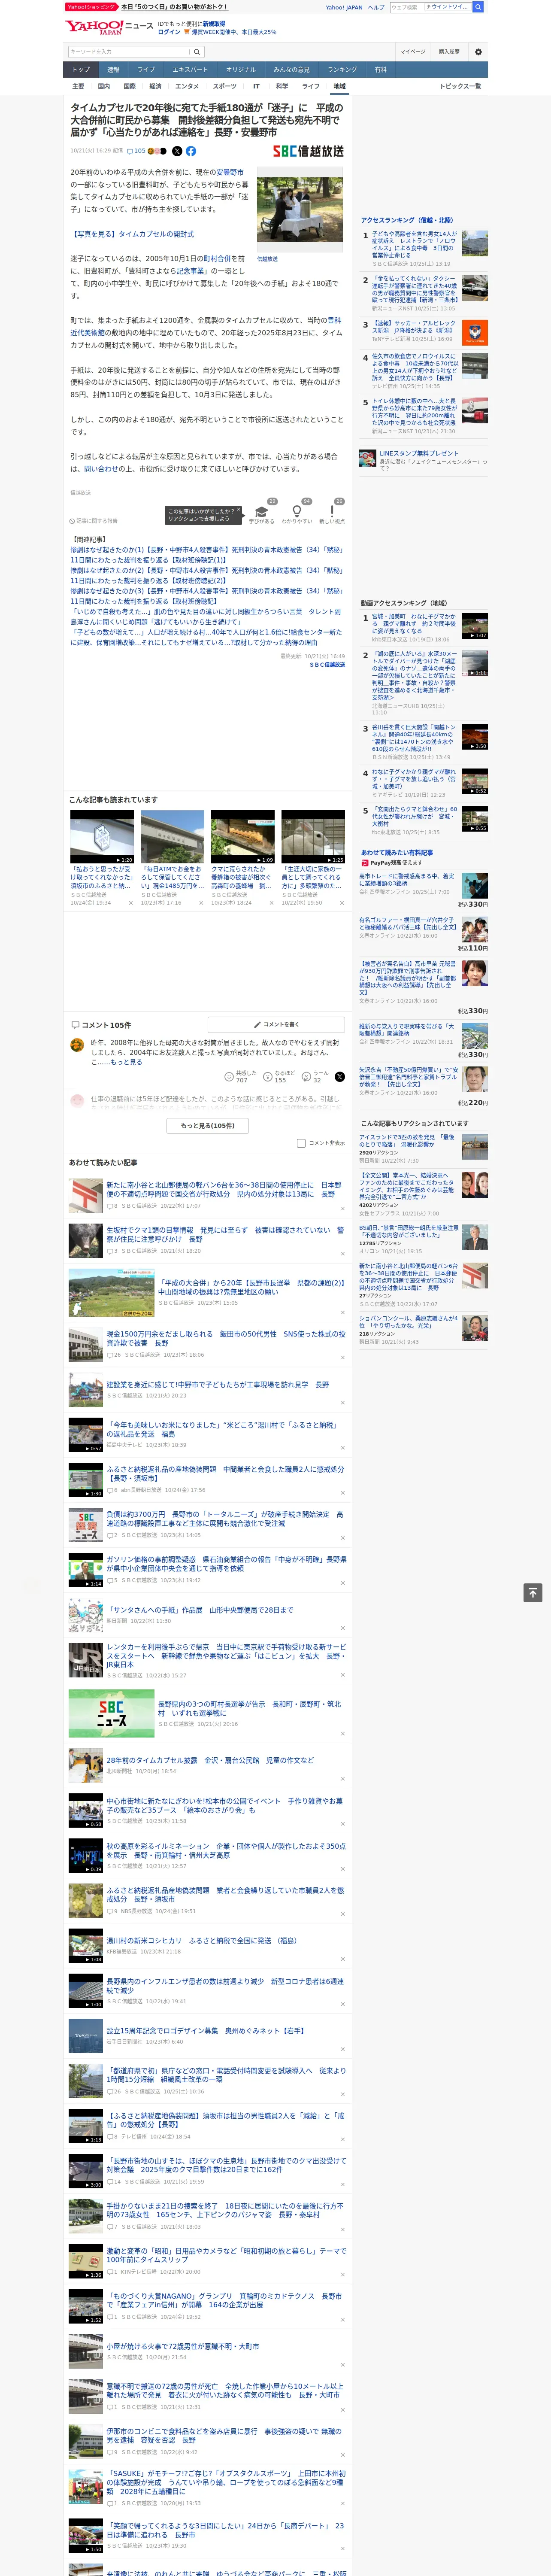Viewport: 551px width, 2576px height.
Task: Select the エキスパート tab
Action: coord(190,70)
